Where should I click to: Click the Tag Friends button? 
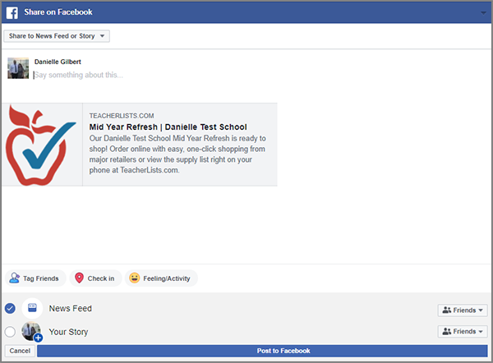(x=35, y=278)
